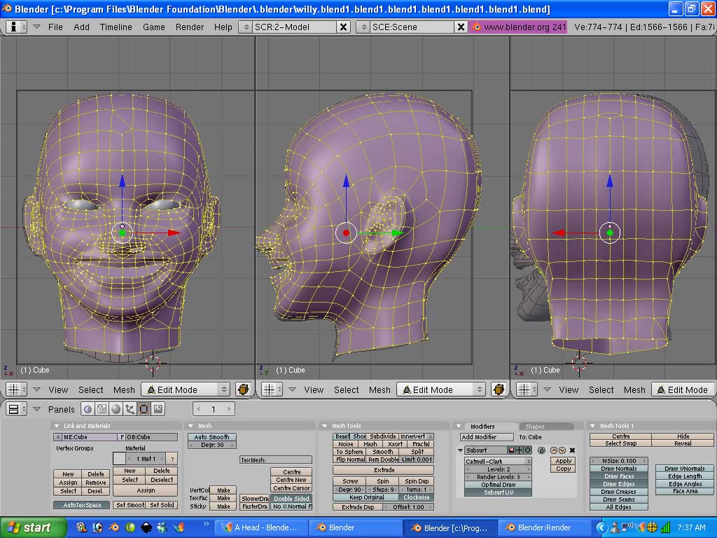This screenshot has height=538, width=717.
Task: Open the Innervert subdivide corner dropdown
Action: pyautogui.click(x=416, y=436)
